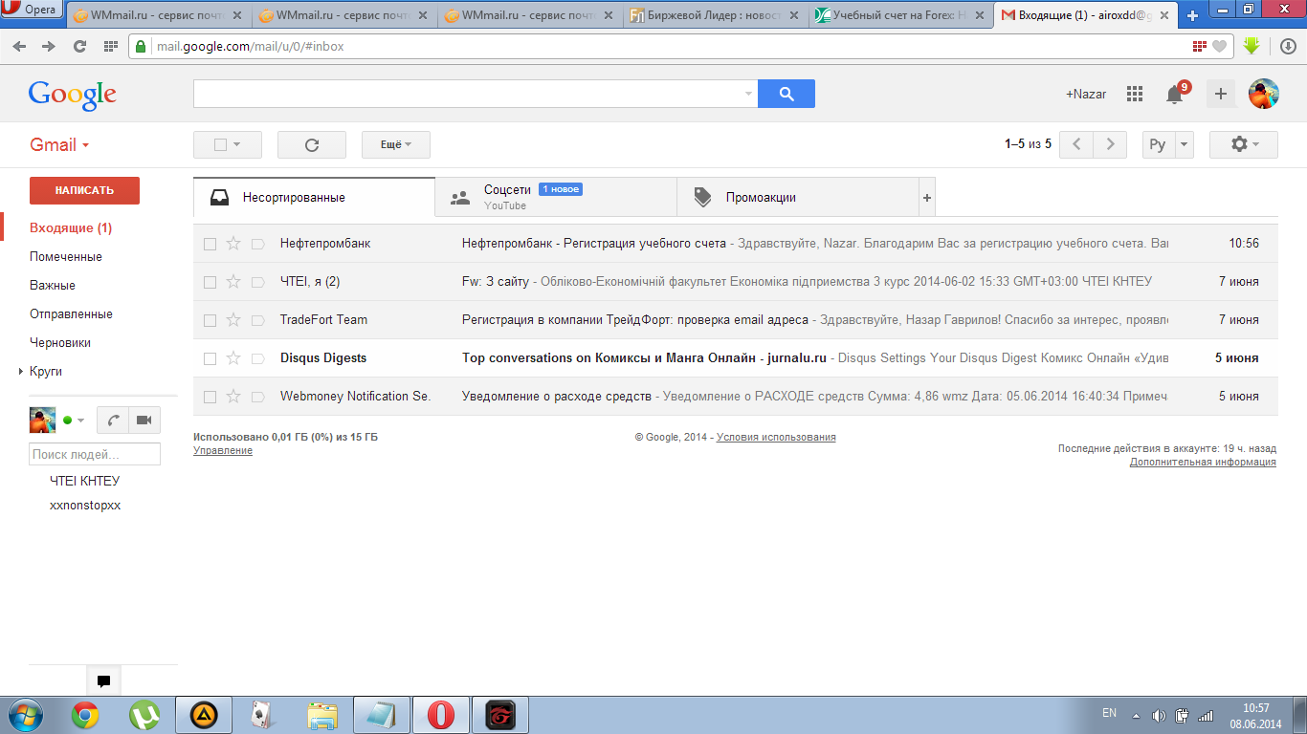This screenshot has width=1307, height=734.
Task: Open Черновики folder link
Action: tap(60, 343)
